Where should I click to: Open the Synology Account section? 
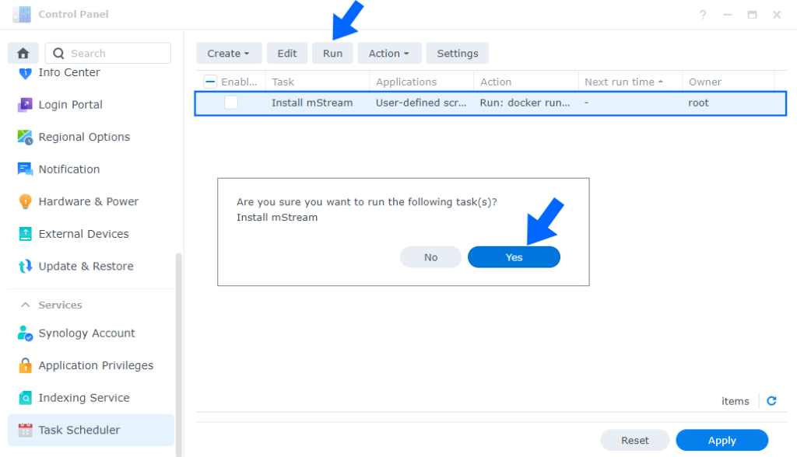coord(86,333)
